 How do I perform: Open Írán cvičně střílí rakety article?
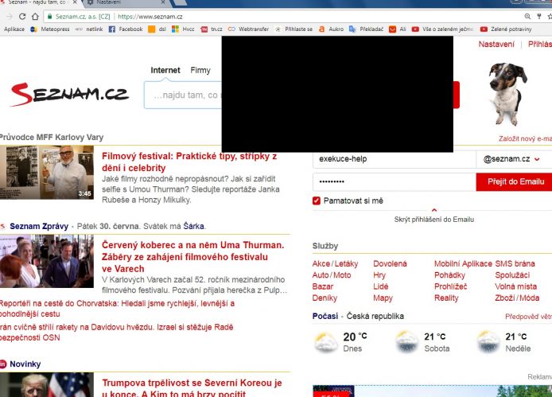[x=117, y=333]
